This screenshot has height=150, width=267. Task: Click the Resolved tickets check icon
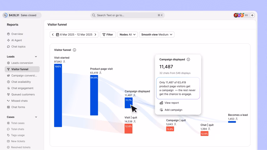coord(8,147)
